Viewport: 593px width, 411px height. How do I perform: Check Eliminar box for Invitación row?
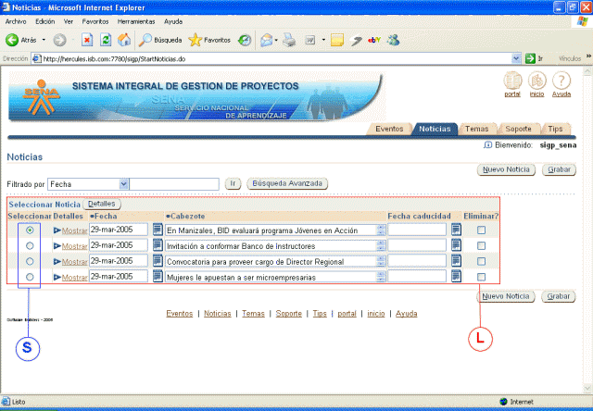[481, 245]
